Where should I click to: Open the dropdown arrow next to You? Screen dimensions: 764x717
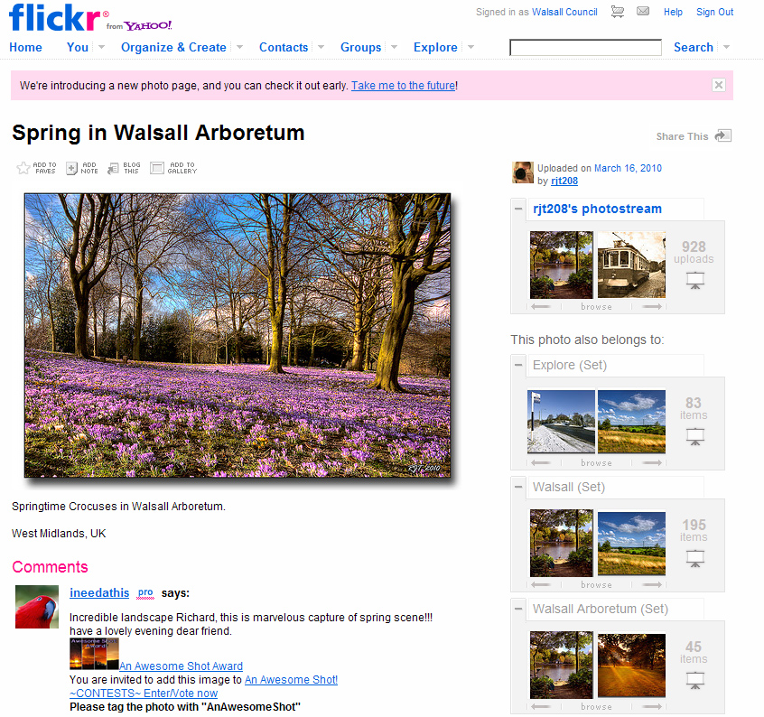tap(101, 47)
